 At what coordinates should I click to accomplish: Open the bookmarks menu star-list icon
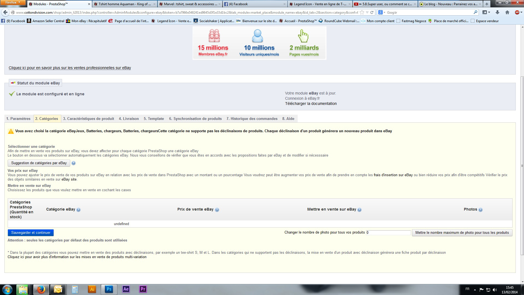pos(485,12)
